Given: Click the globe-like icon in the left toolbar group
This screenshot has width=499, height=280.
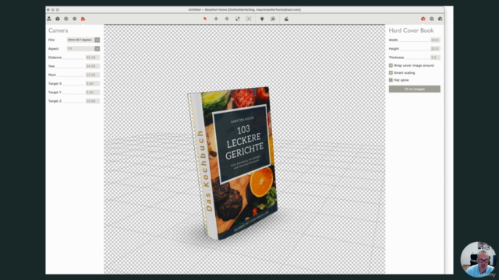Looking at the screenshot, I should click(x=65, y=19).
